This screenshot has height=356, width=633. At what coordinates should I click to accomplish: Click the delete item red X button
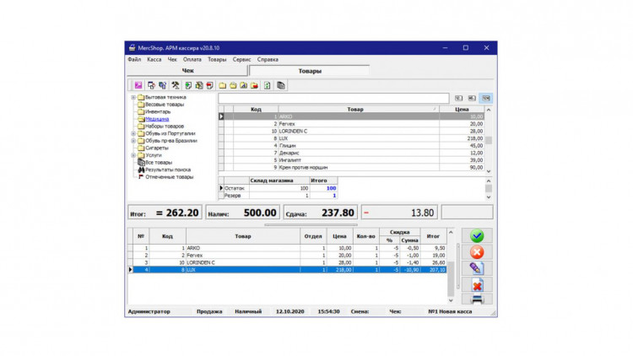click(477, 284)
